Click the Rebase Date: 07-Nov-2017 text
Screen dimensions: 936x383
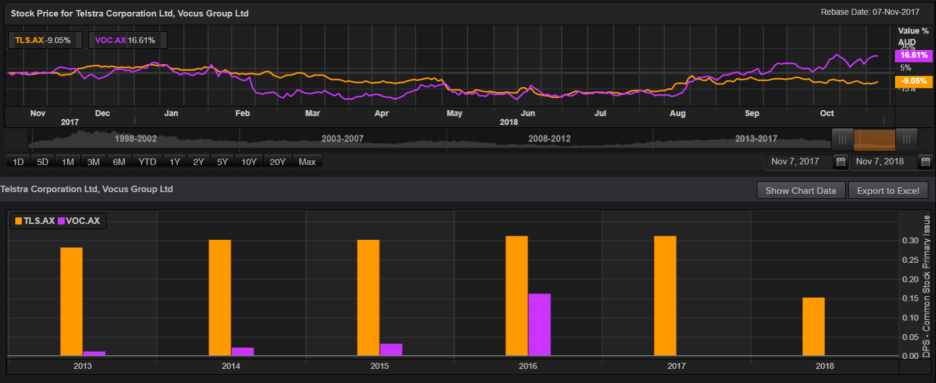870,12
